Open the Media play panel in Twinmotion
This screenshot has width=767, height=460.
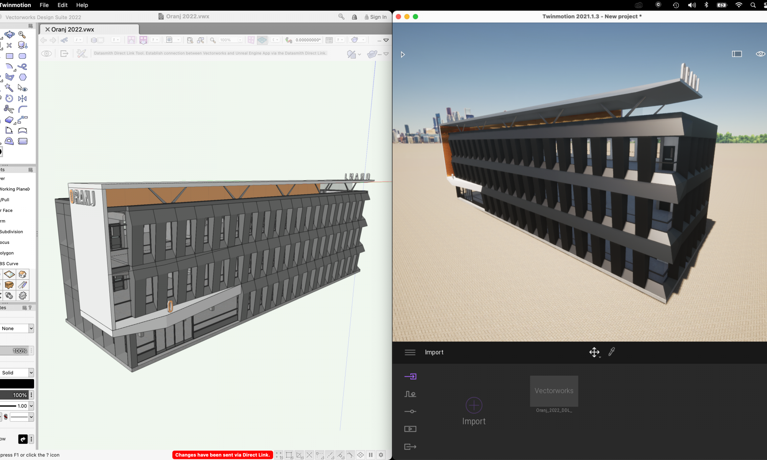[410, 429]
